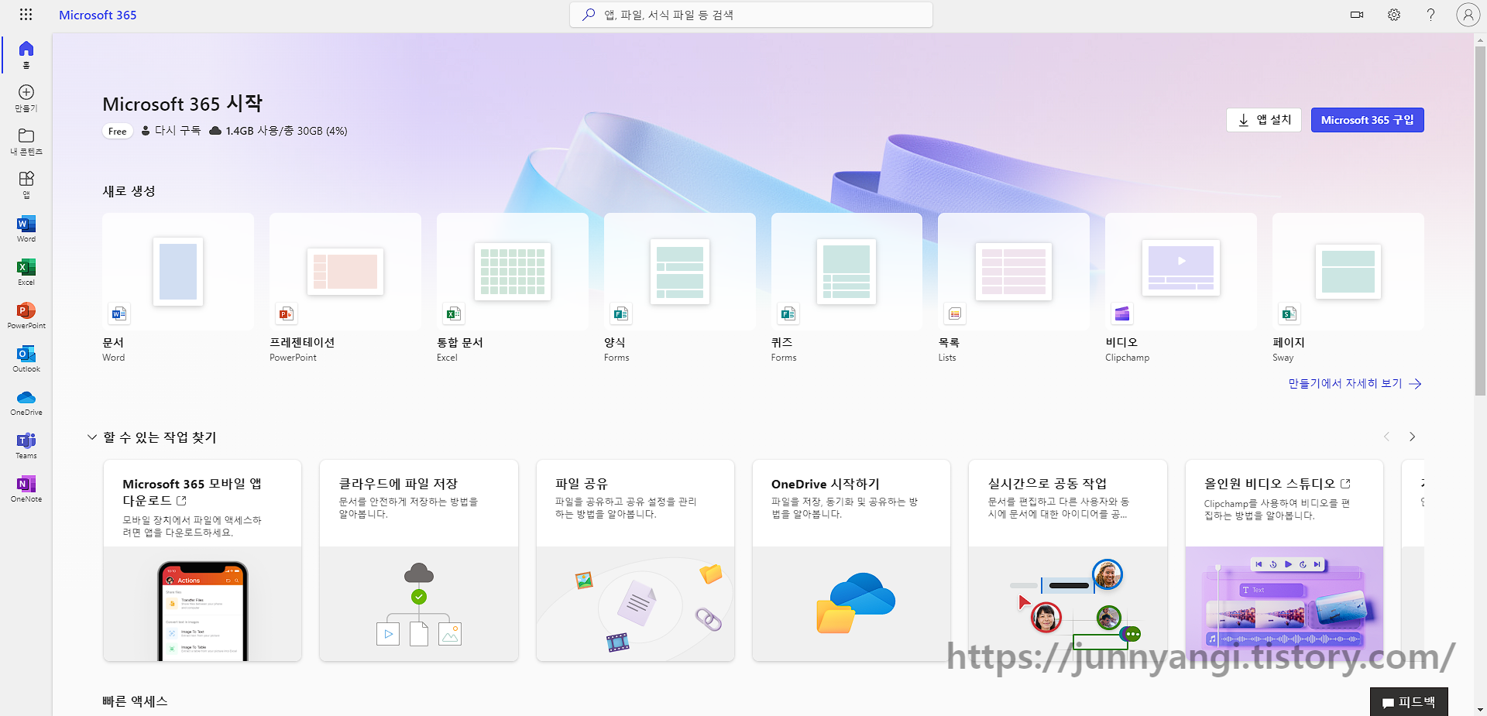Click the Sway badge on 페이지 card
The width and height of the screenshot is (1487, 716).
coord(1289,313)
